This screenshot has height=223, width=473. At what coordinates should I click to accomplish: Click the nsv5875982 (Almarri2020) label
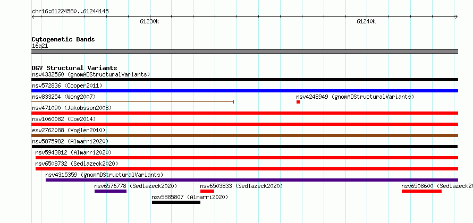(70, 141)
